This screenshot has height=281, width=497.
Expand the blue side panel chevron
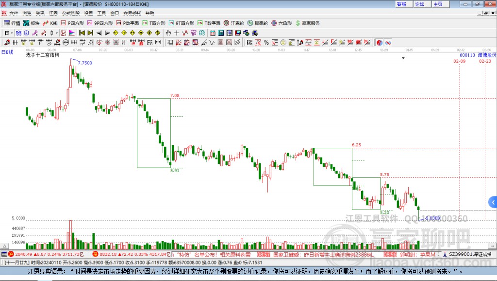tap(493, 202)
